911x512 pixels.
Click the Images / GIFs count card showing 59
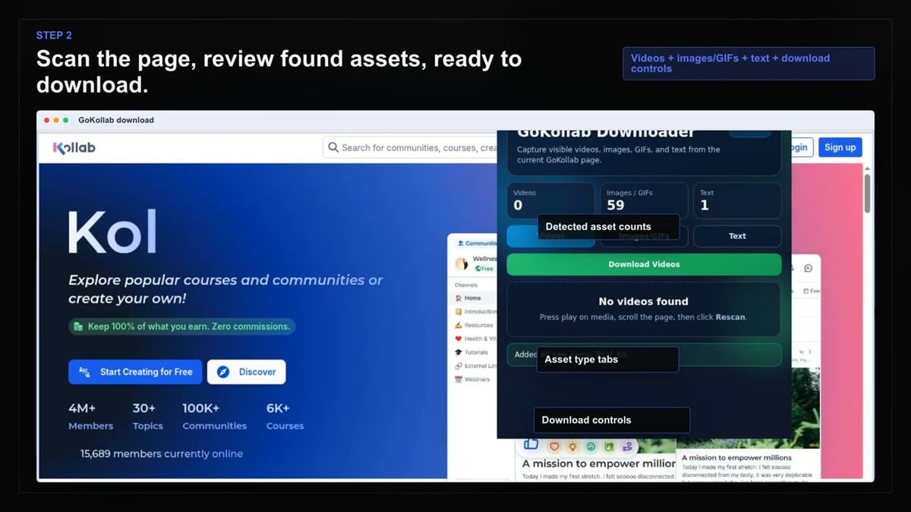tap(644, 200)
